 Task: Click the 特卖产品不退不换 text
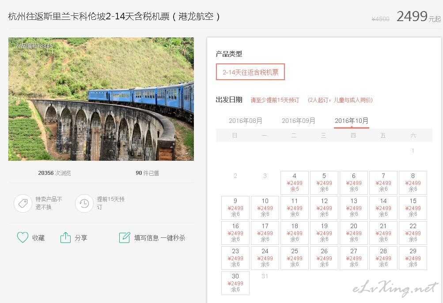(49, 203)
